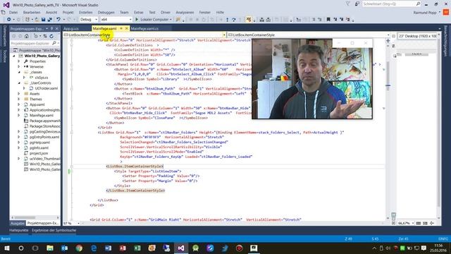The width and height of the screenshot is (451, 254).
Task: Expand the Verweise tree node
Action: 19,66
